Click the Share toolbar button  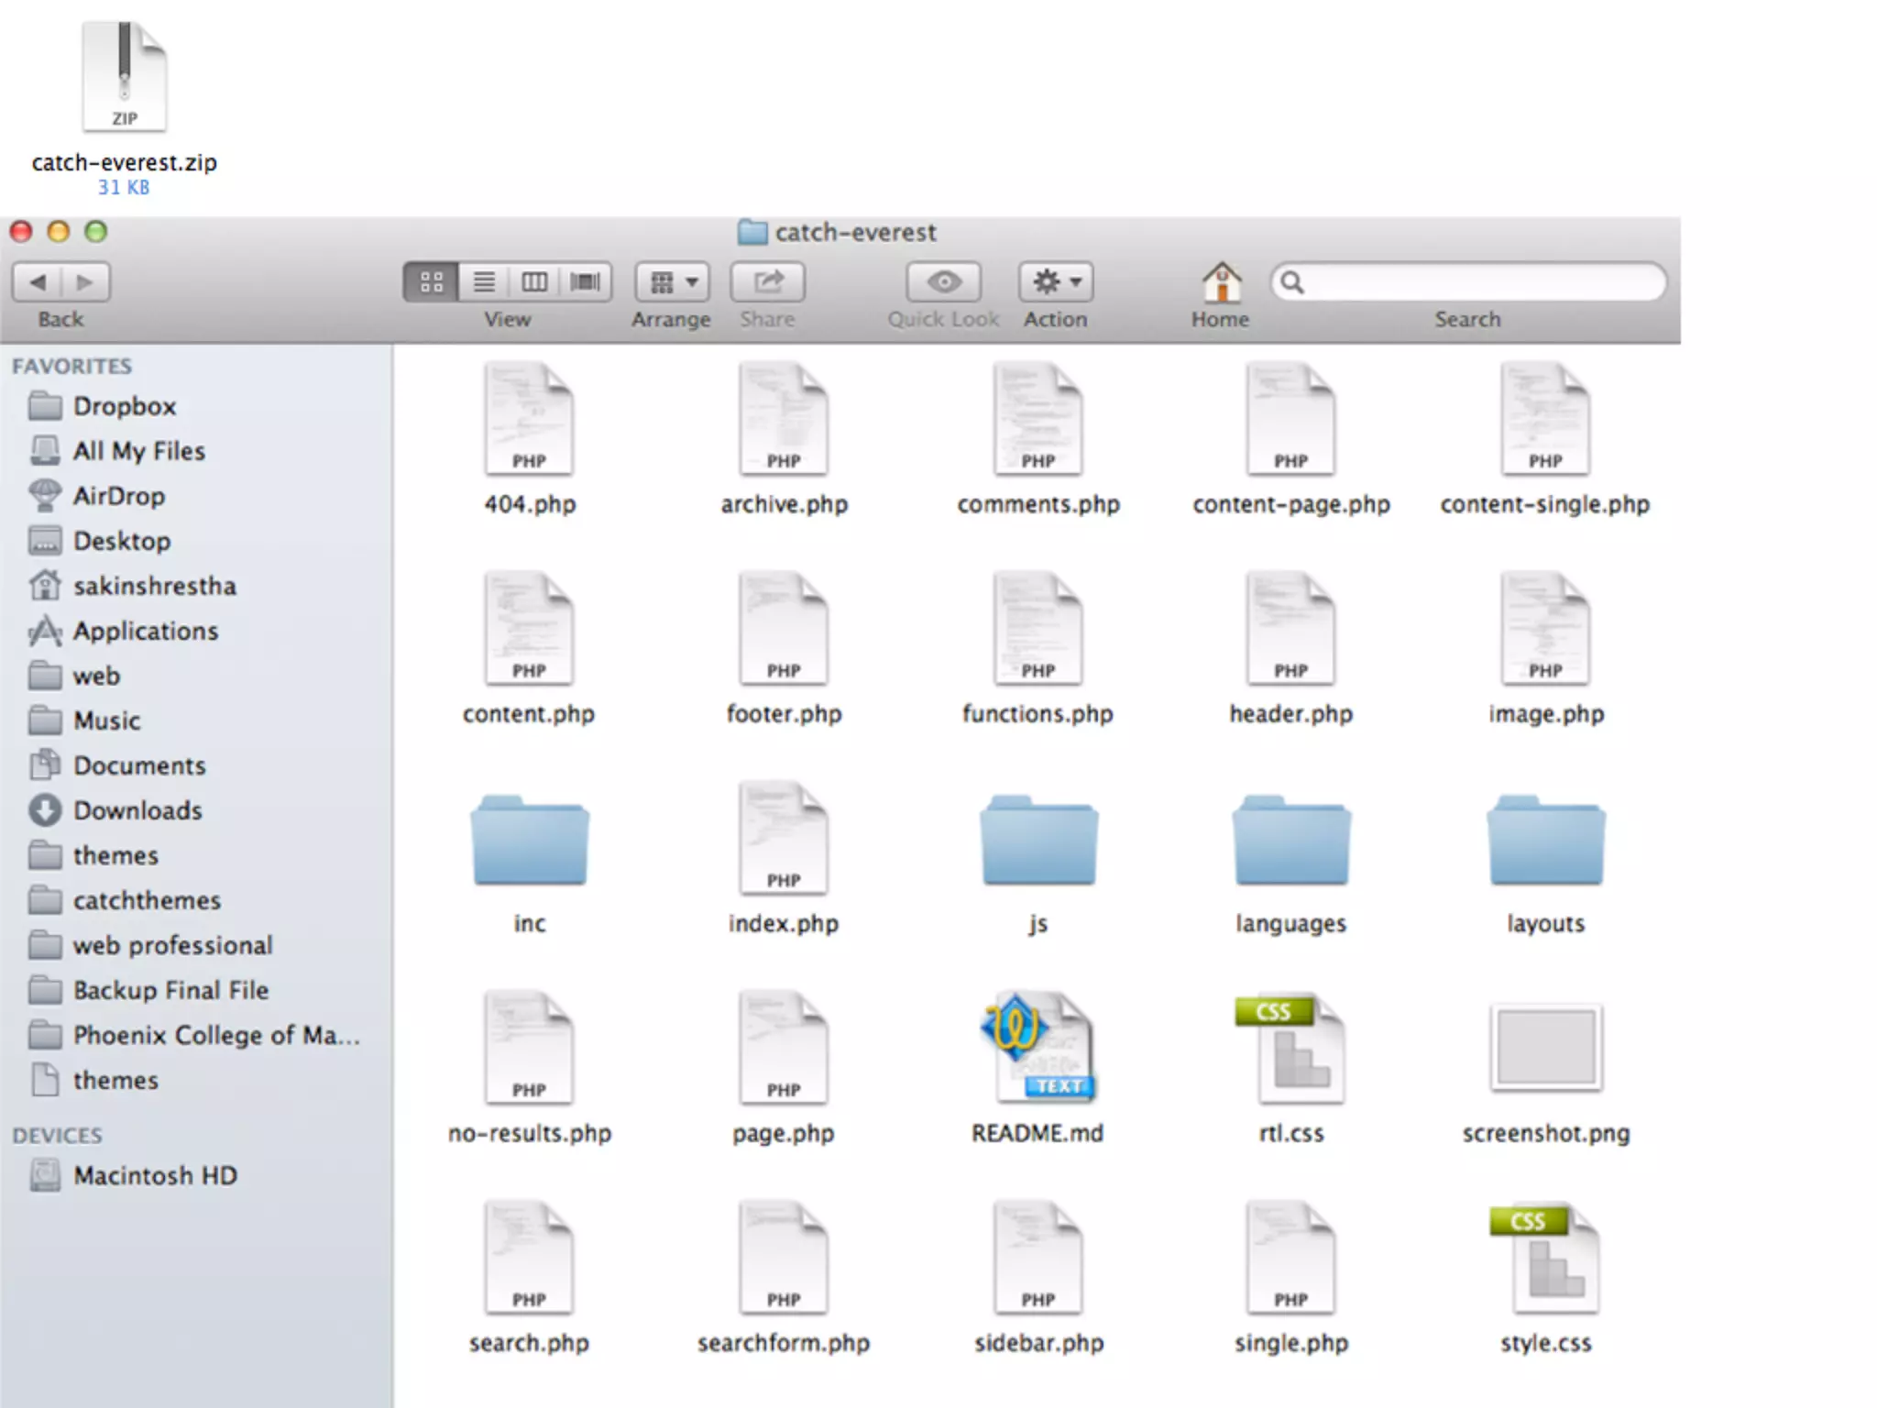pos(767,281)
